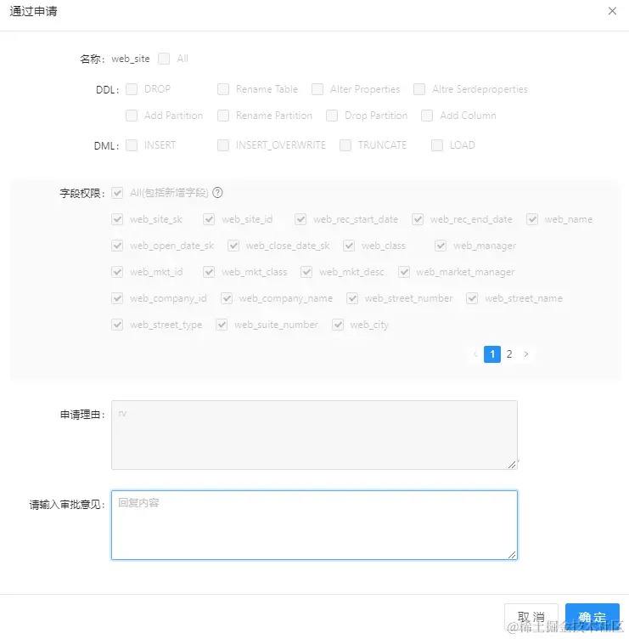The image size is (629, 639).
Task: Uncheck the web_mkt_id field checkbox
Action: [117, 272]
